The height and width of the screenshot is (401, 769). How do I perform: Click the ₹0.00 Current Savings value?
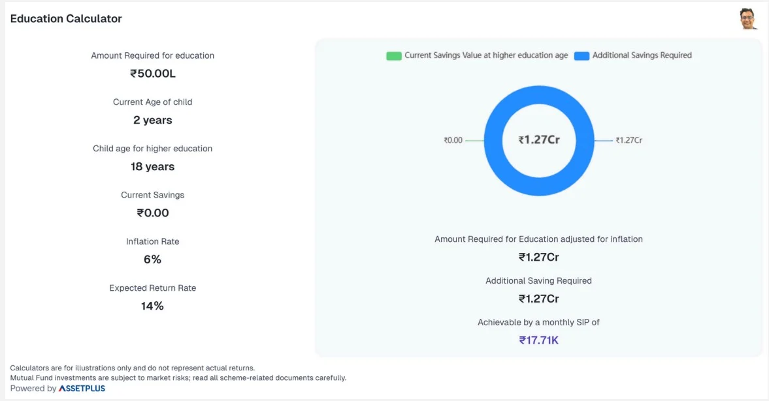click(152, 213)
